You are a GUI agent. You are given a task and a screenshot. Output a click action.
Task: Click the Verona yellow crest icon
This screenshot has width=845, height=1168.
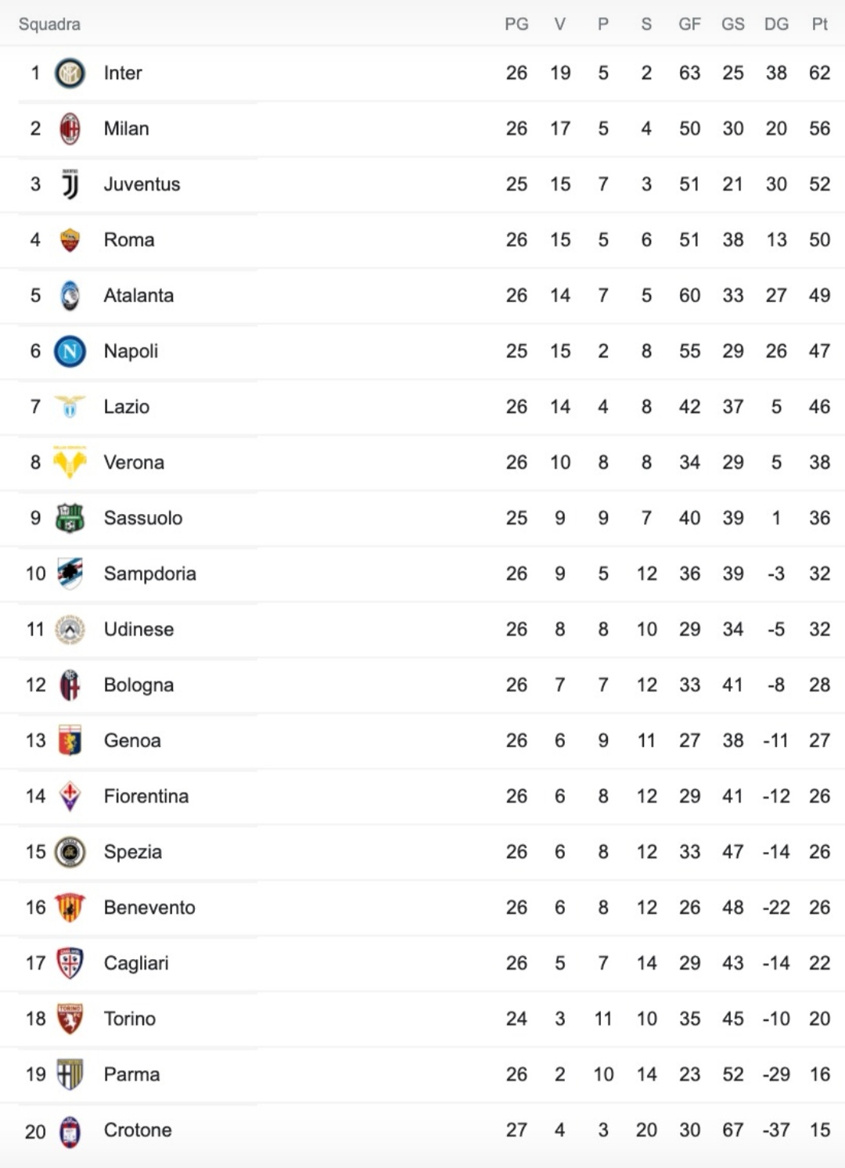pos(70,462)
